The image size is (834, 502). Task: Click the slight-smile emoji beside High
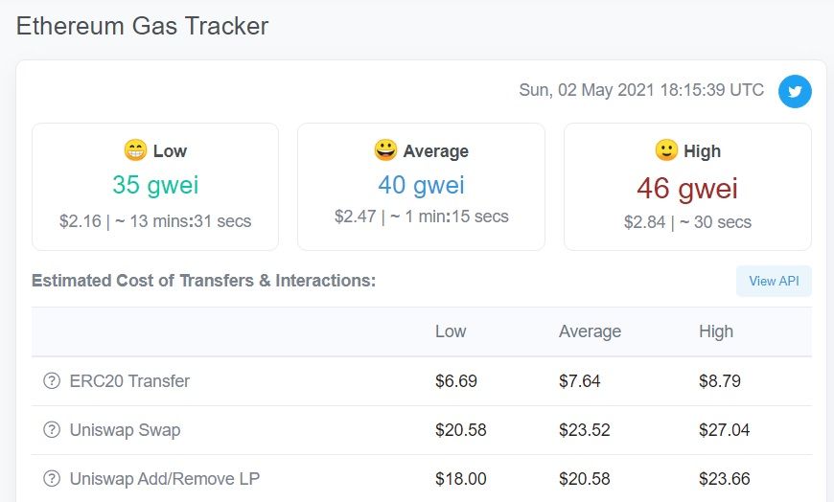(x=666, y=150)
